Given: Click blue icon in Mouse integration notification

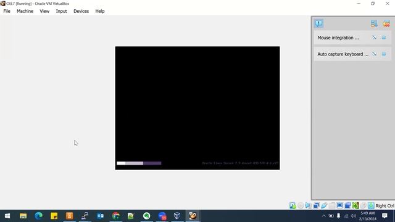Looking at the screenshot, I should (384, 38).
